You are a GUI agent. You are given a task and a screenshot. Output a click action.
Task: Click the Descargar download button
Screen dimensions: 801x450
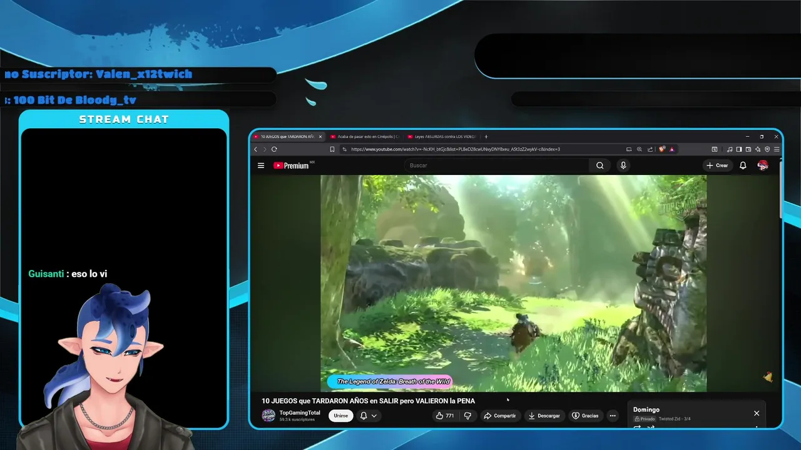[544, 416]
